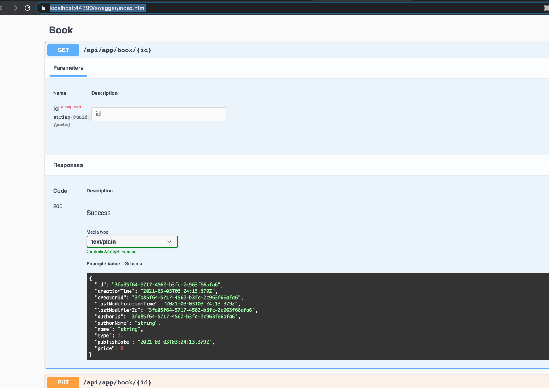Screen dimensions: 549x388
Task: Click the 200 Success response code
Action: (58, 206)
